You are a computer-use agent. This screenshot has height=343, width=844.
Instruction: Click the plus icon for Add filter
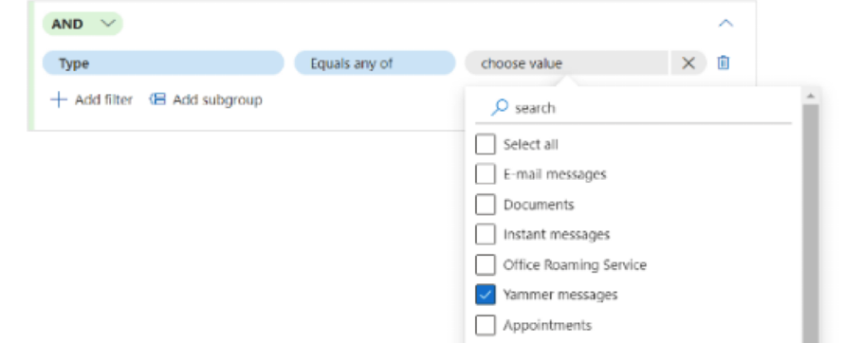[x=58, y=99]
